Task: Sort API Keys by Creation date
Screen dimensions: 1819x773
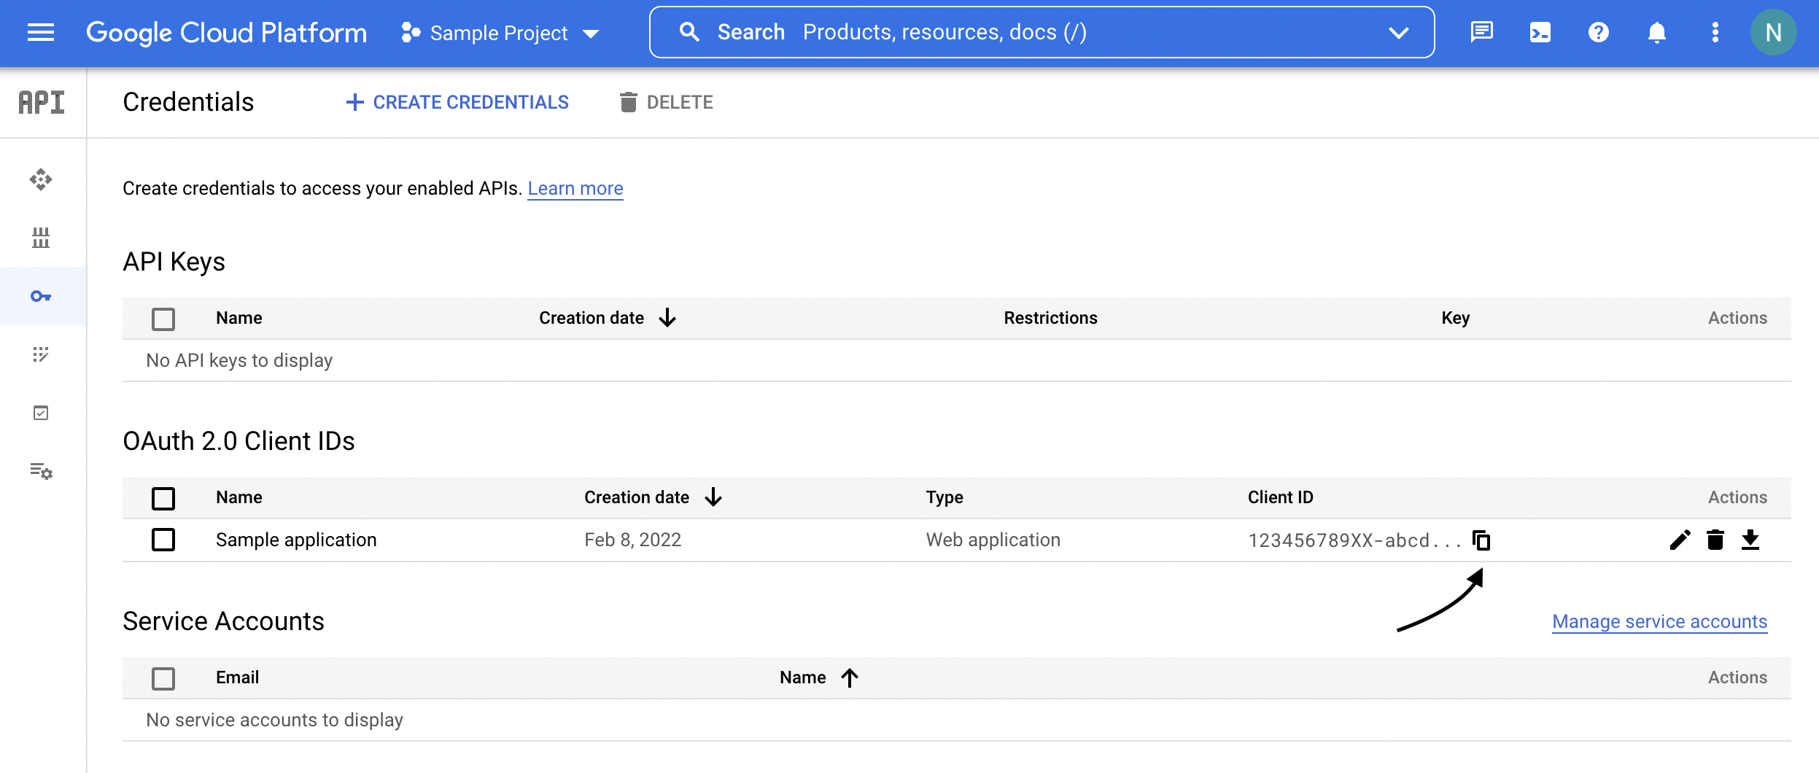Action: click(608, 318)
